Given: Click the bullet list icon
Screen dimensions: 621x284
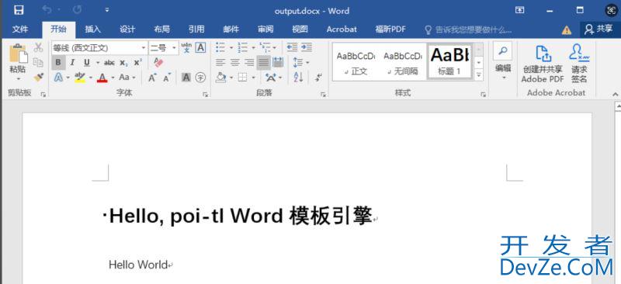Looking at the screenshot, I should point(220,48).
